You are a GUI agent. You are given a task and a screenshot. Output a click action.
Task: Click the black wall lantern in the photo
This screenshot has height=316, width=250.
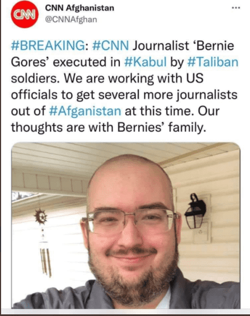click(196, 211)
